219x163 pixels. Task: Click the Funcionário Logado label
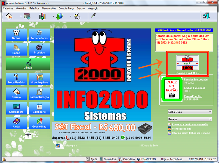[x=196, y=79]
